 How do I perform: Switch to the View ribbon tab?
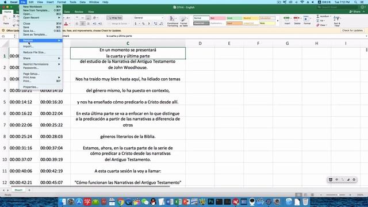pyautogui.click(x=91, y=11)
